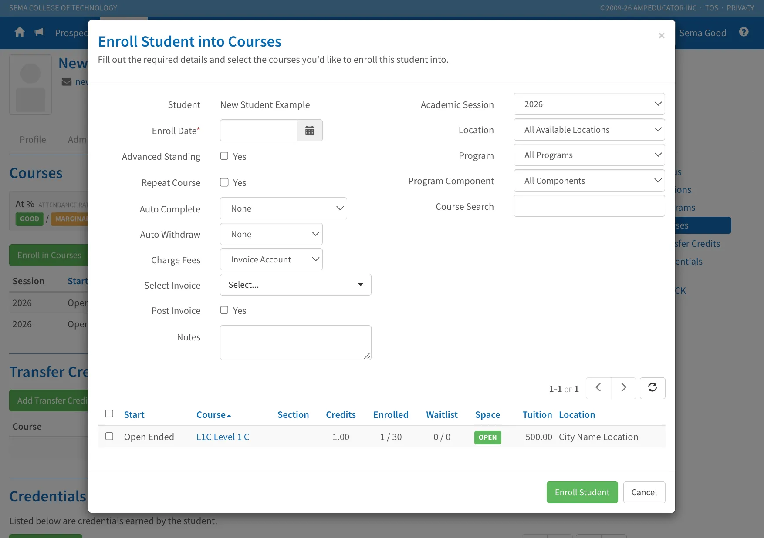Enable the Post Invoice Yes checkbox
Viewport: 764px width, 538px height.
[x=224, y=310]
